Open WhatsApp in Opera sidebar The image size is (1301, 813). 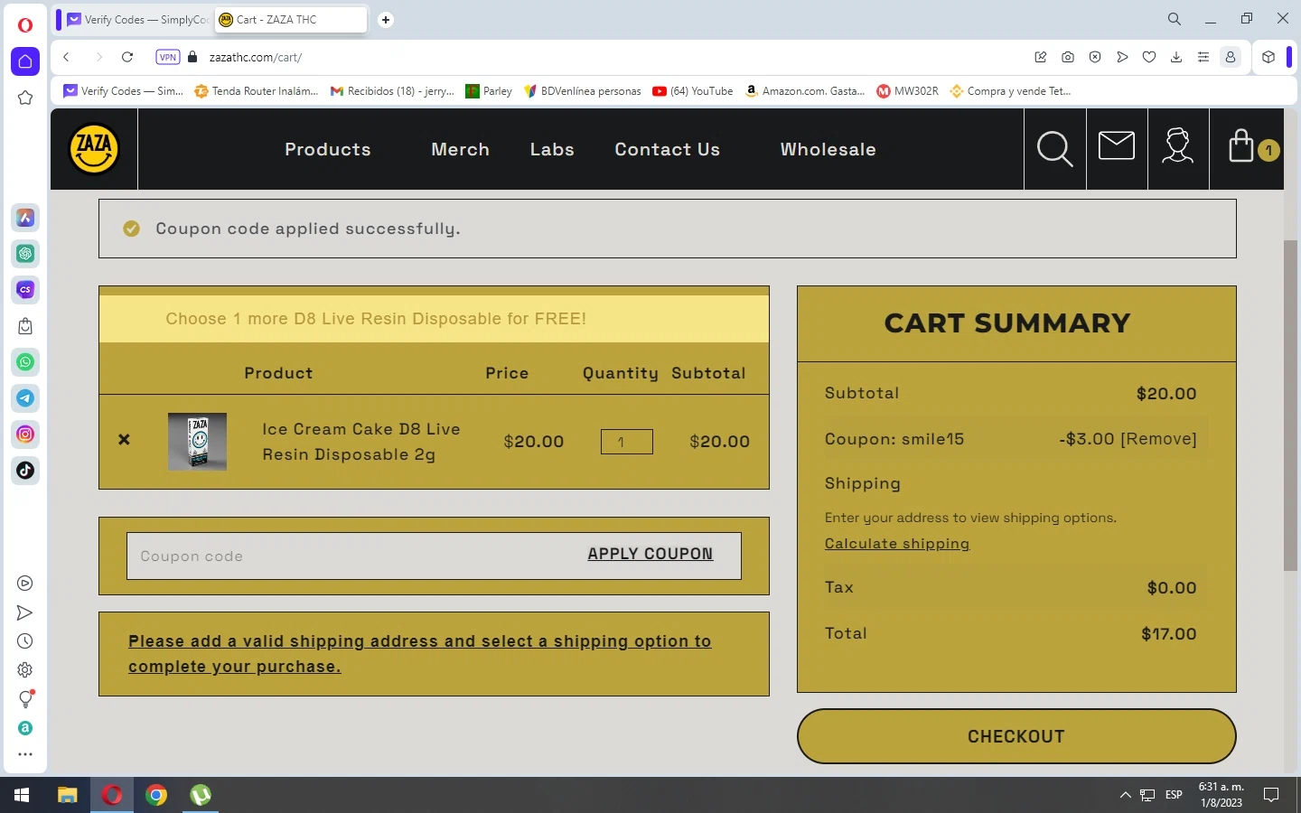point(25,362)
